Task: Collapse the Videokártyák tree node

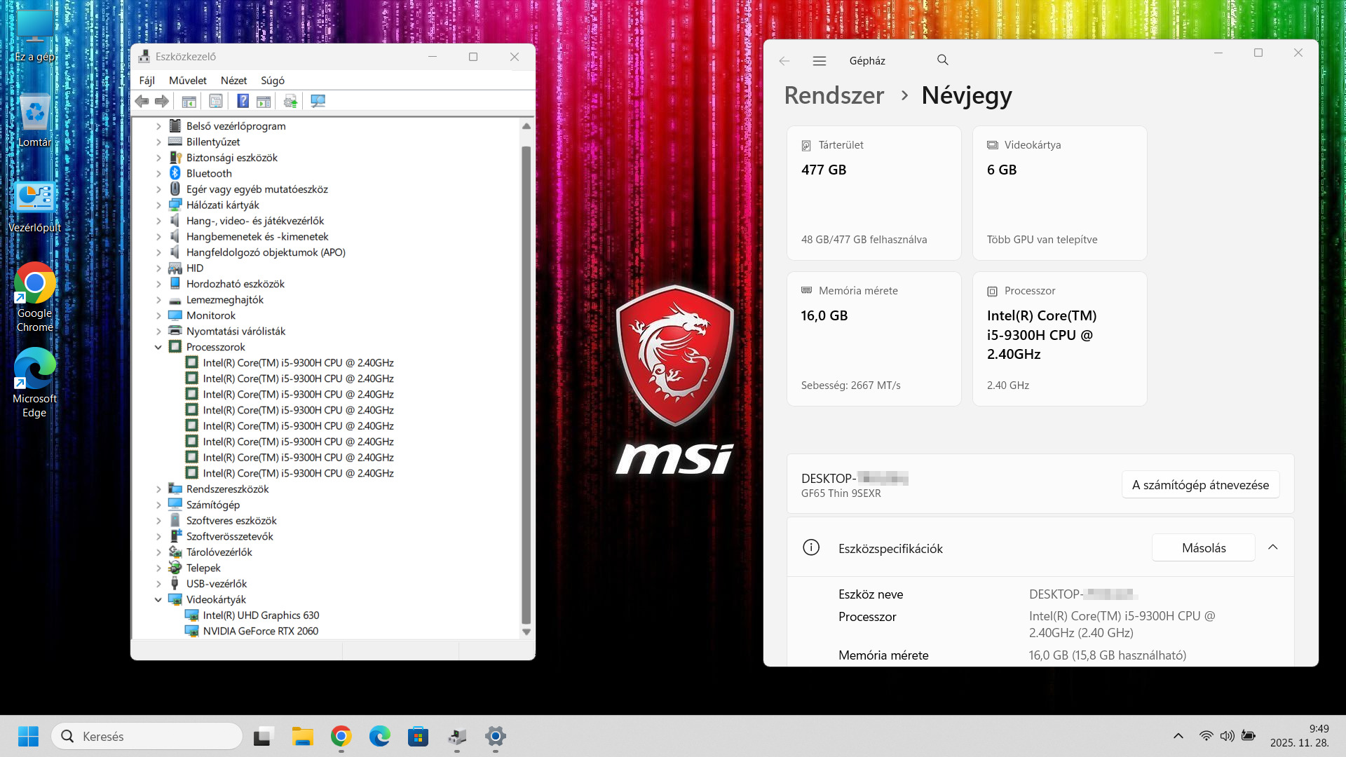Action: point(158,599)
